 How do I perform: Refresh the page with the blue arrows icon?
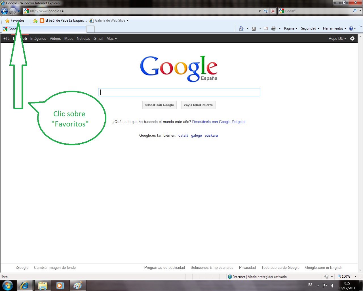pyautogui.click(x=266, y=11)
